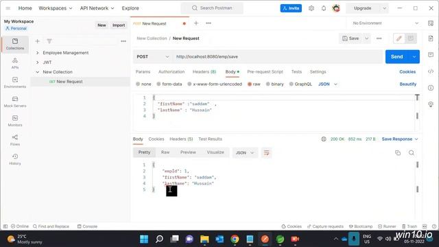
Task: Click the Import button
Action: 119,25
